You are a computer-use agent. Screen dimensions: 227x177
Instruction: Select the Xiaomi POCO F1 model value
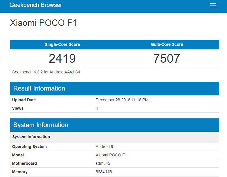click(111, 155)
